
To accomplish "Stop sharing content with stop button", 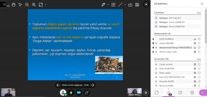I will pos(146,4).
